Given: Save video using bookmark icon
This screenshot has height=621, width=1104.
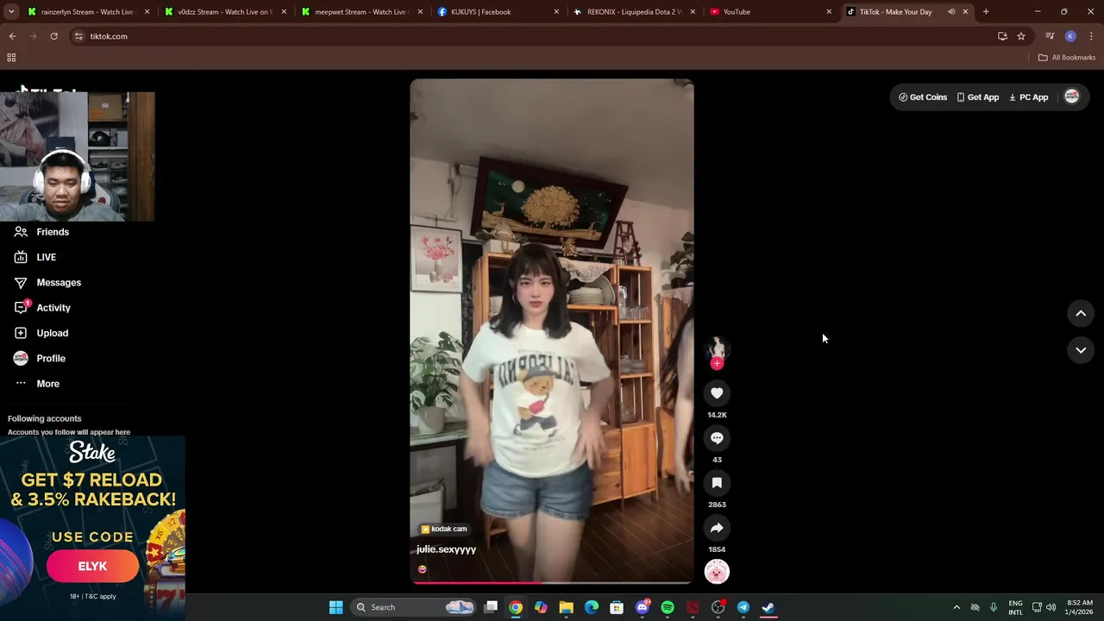Looking at the screenshot, I should coord(717,483).
